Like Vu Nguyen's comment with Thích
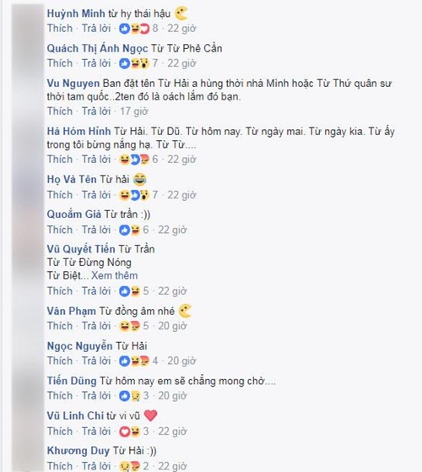This screenshot has height=472, width=422. [x=60, y=111]
